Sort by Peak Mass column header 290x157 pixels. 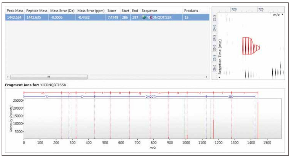15,11
